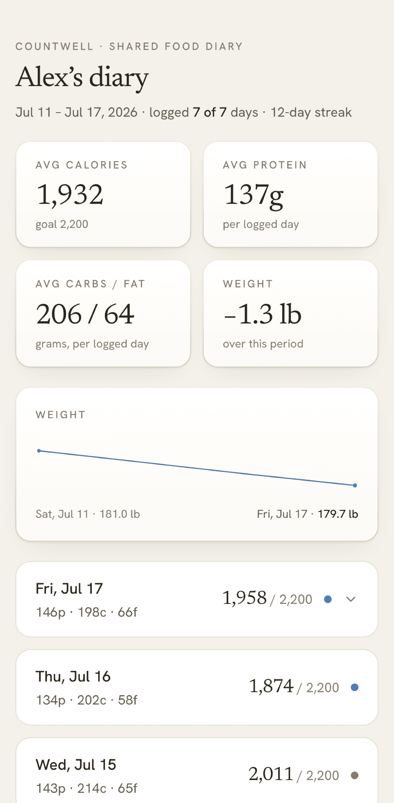Click the 1,958 / 2,200 calorie total
Image resolution: width=394 pixels, height=803 pixels.
tap(267, 598)
